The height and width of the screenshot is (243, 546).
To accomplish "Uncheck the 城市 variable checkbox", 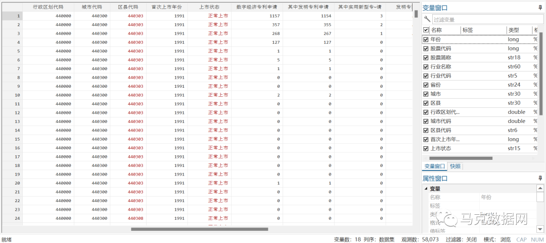I will [426, 94].
